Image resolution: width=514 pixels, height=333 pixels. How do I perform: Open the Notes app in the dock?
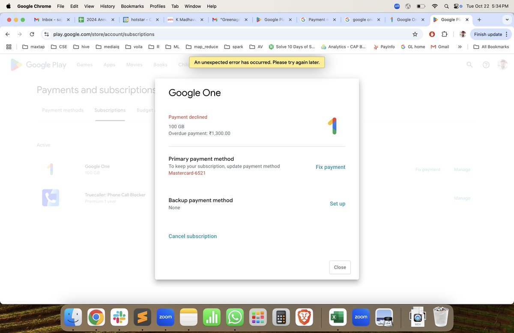point(188,317)
